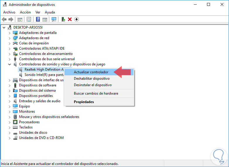This screenshot has width=229, height=167.
Task: Choose Actualizar controlador in context menu
Action: (x=99, y=72)
